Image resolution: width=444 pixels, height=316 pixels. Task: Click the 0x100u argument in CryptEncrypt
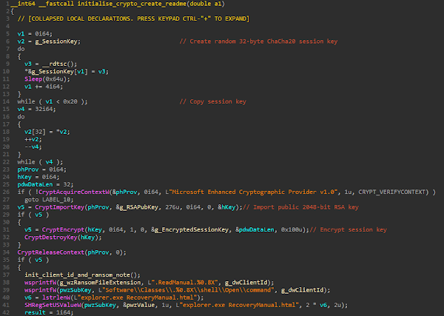[x=292, y=229]
